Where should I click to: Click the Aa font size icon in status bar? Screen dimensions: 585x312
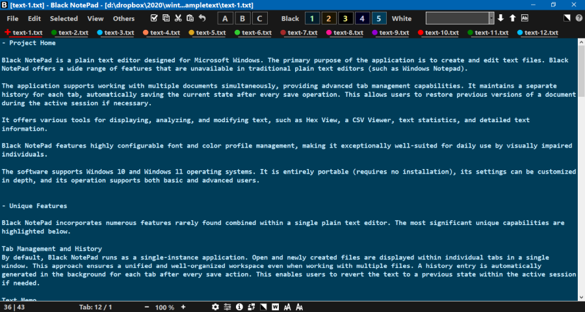[x=299, y=307]
